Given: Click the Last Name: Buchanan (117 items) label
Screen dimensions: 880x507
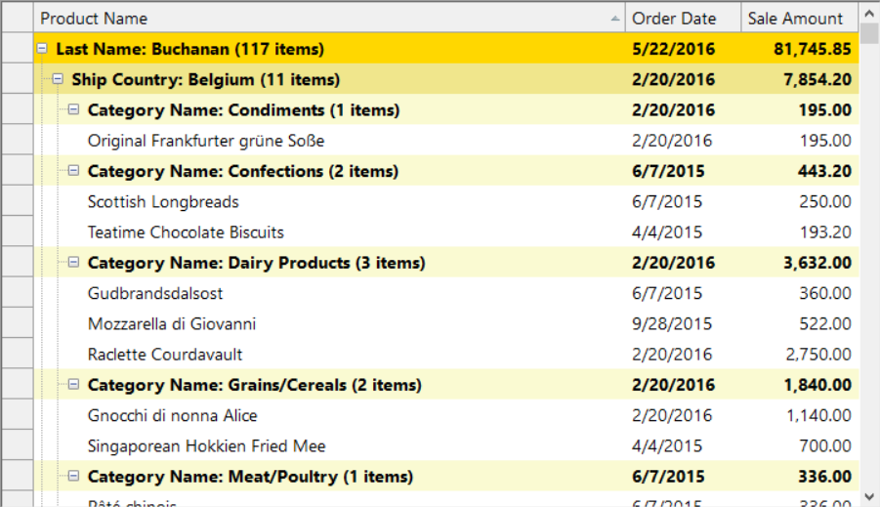Looking at the screenshot, I should [189, 49].
